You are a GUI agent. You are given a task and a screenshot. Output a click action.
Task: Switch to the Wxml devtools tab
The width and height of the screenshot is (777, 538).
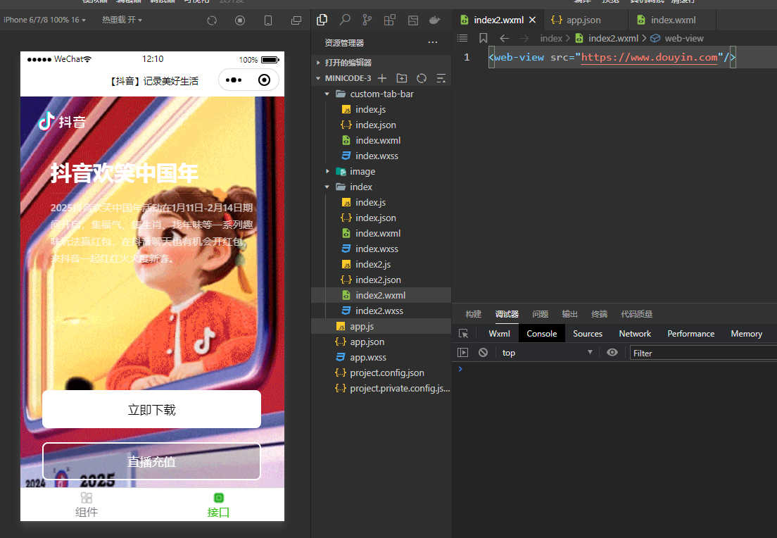(x=499, y=334)
